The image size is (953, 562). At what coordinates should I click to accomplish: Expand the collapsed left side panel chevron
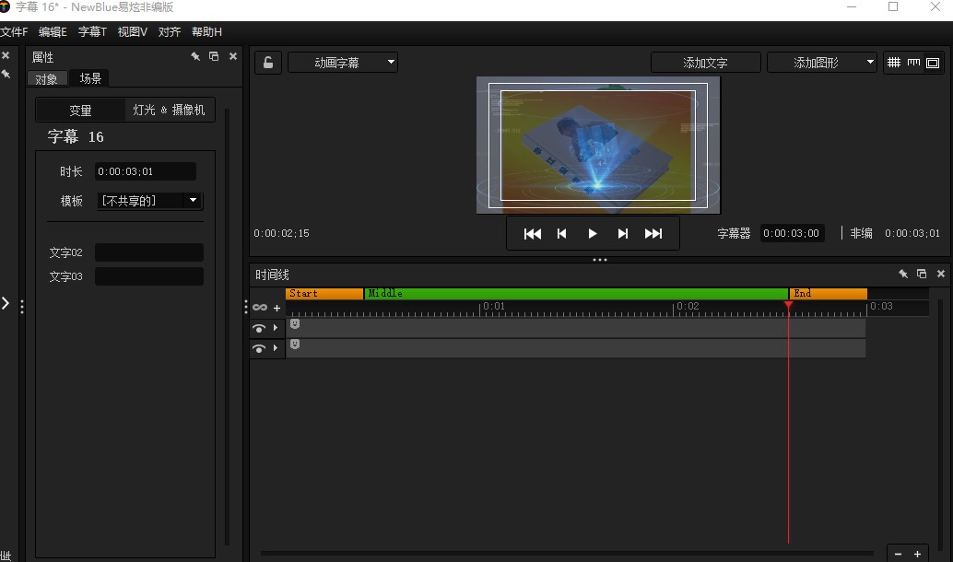pyautogui.click(x=6, y=303)
